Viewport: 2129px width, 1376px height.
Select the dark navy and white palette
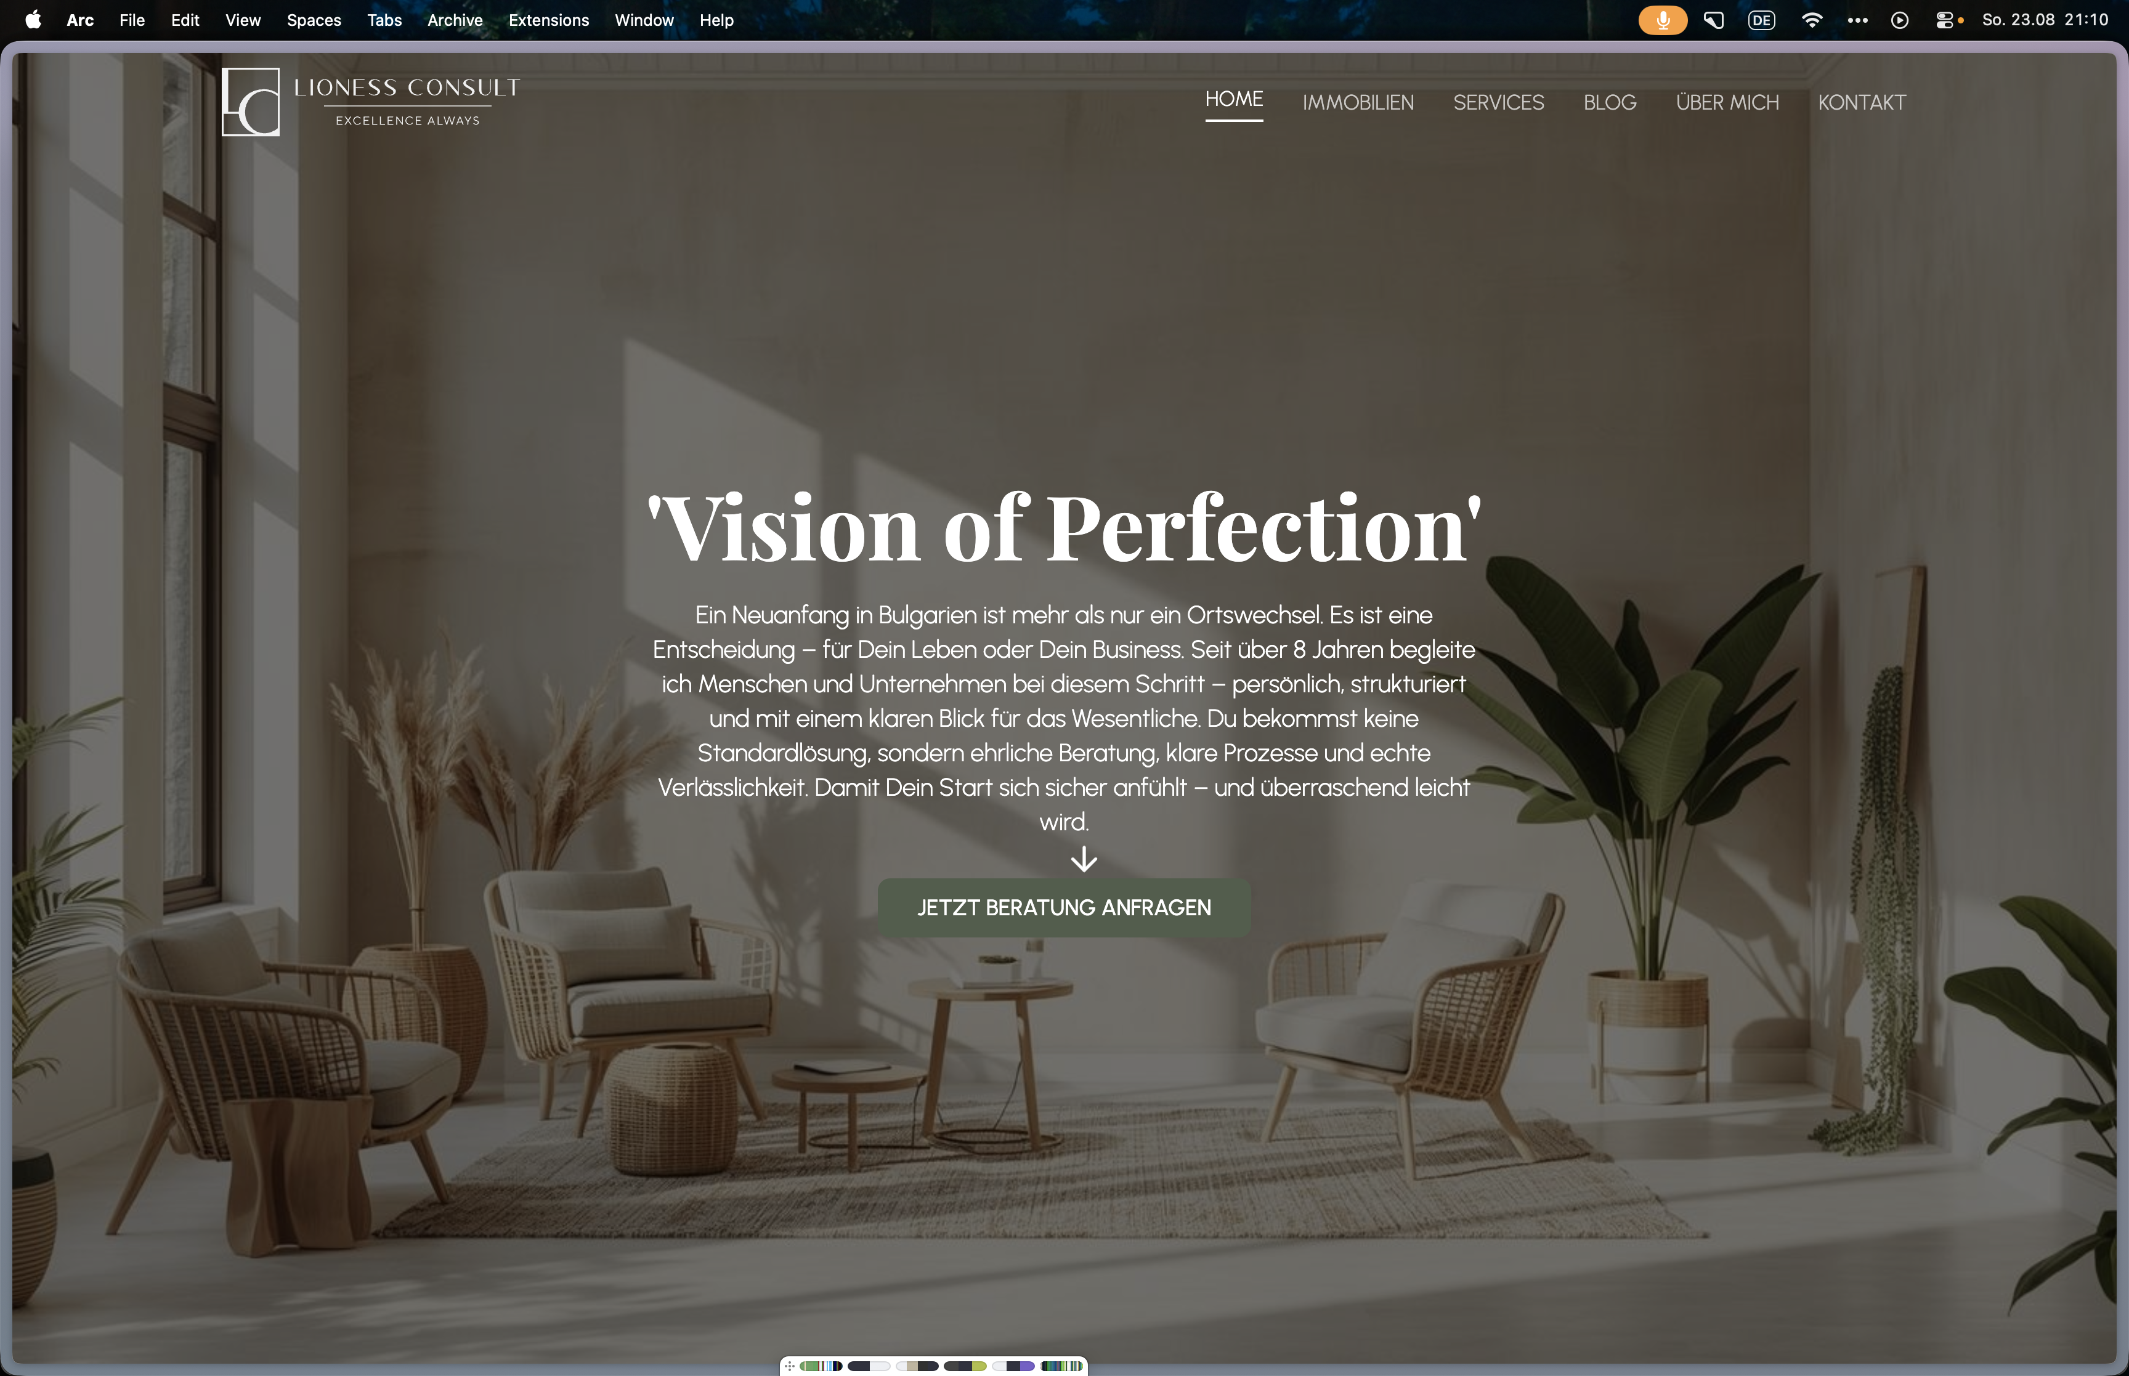(869, 1366)
